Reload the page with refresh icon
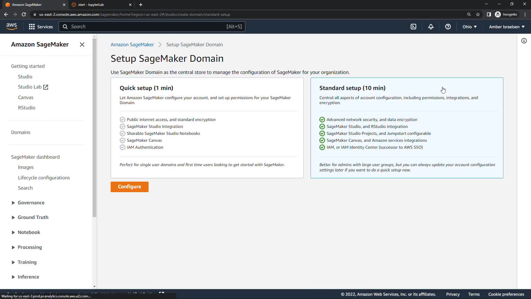Image resolution: width=531 pixels, height=299 pixels. click(24, 14)
